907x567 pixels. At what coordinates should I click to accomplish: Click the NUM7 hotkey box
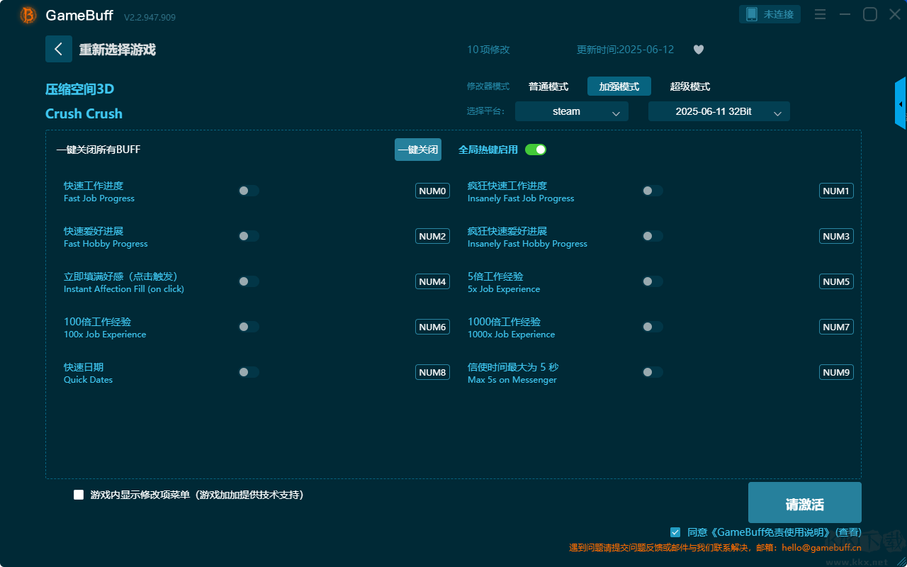point(836,327)
